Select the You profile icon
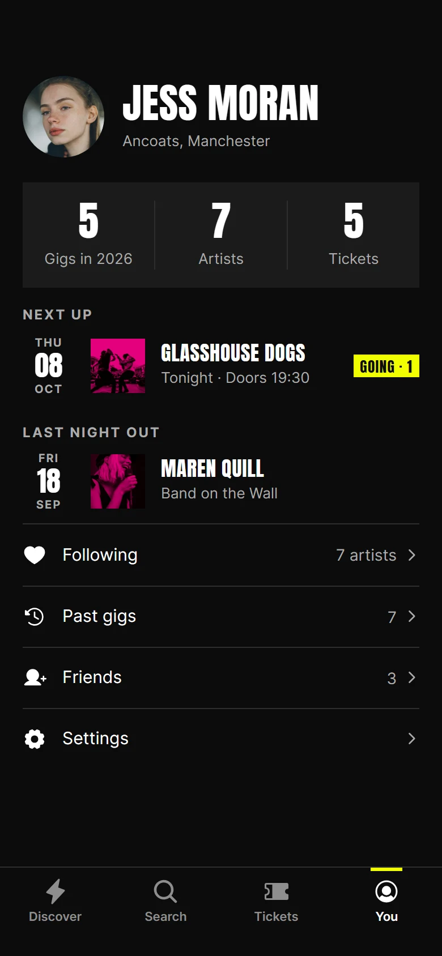 (x=386, y=891)
